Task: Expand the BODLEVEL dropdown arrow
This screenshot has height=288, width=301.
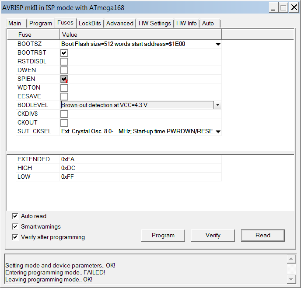Action: point(218,105)
